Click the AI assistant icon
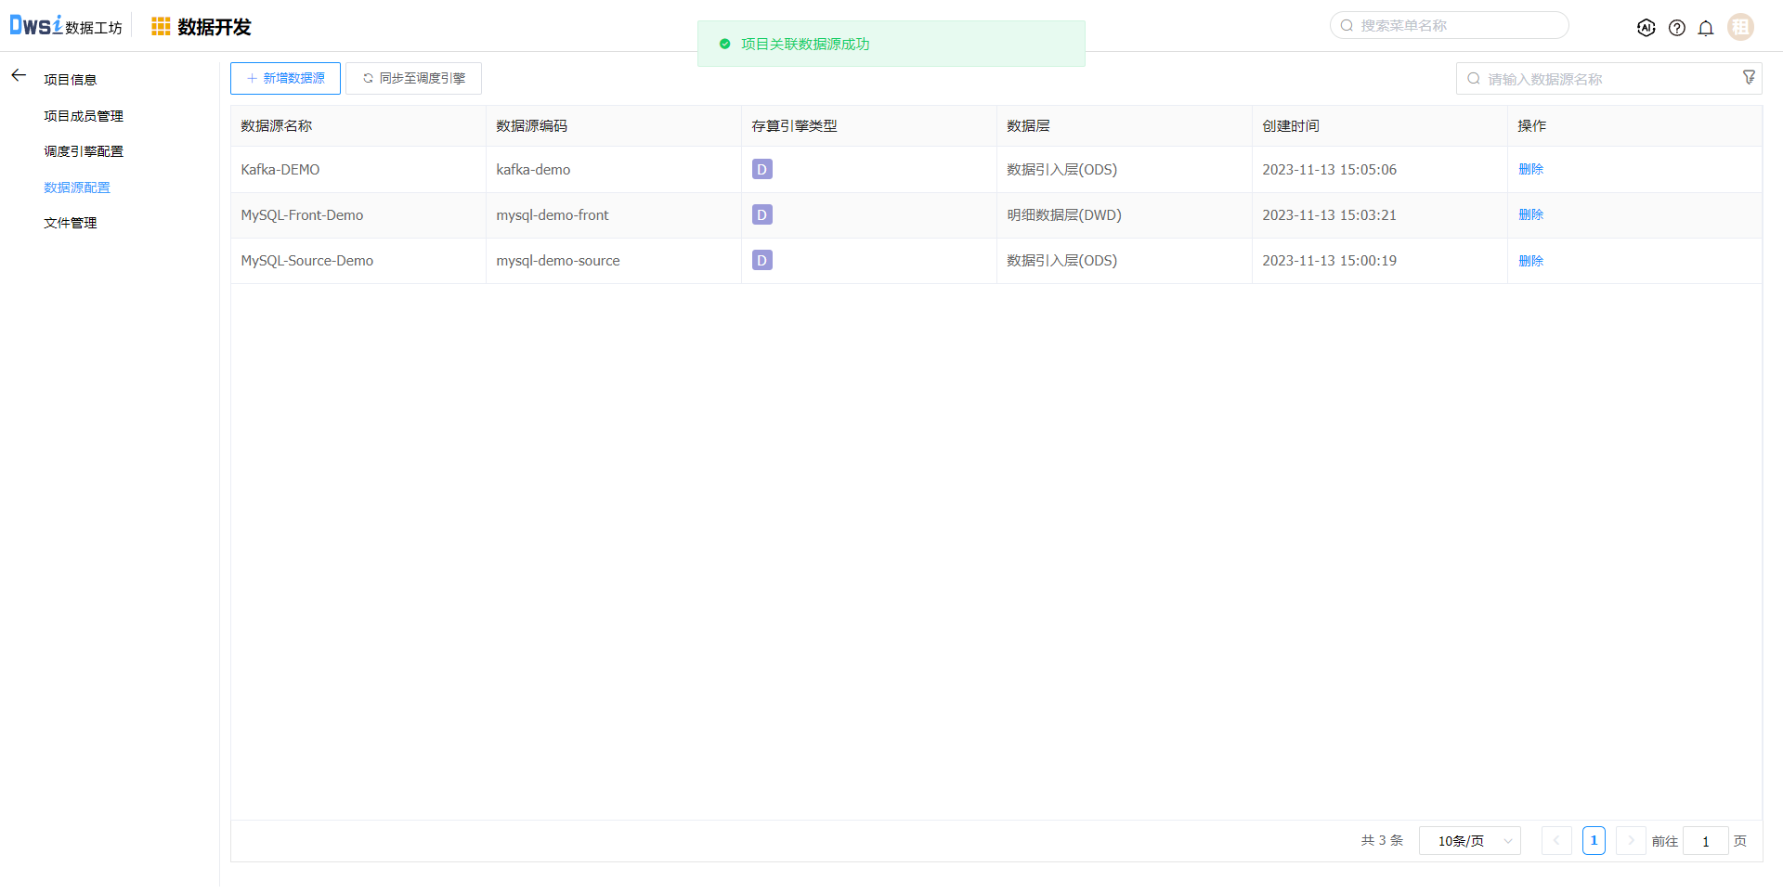1783x893 pixels. 1646,28
